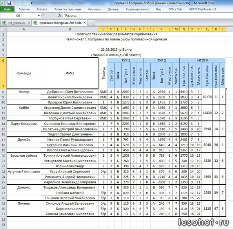
Task: Open the Вид ribbon tab
Action: pyautogui.click(x=158, y=9)
